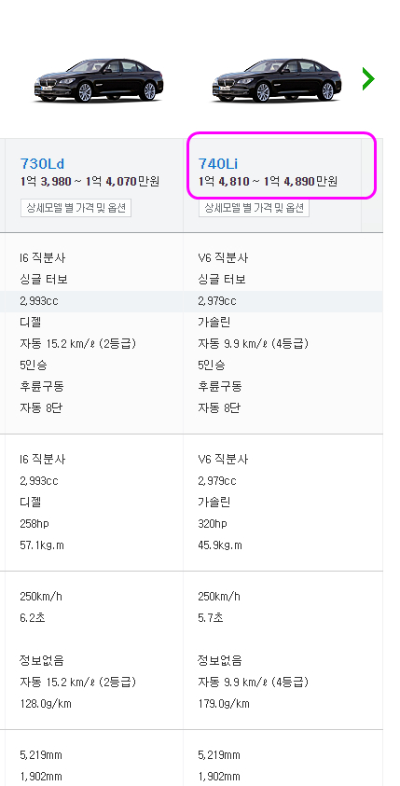Click the 45.9kg.m torque value
This screenshot has width=400, height=786.
[x=220, y=545]
